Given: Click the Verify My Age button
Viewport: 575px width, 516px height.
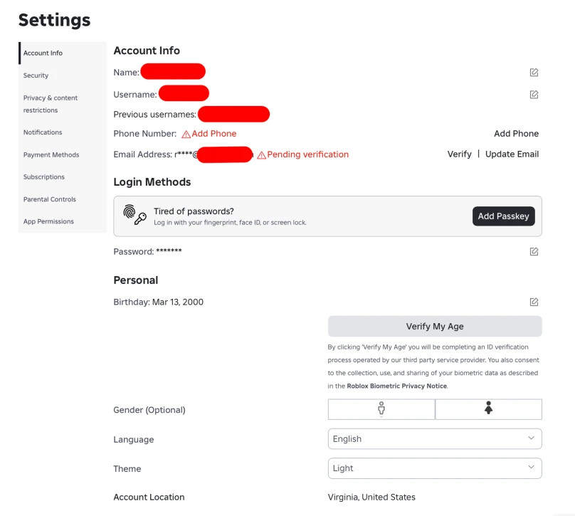Looking at the screenshot, I should [435, 326].
